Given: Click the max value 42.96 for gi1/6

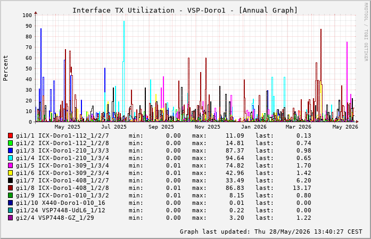Looking at the screenshot, I should [x=235, y=173].
